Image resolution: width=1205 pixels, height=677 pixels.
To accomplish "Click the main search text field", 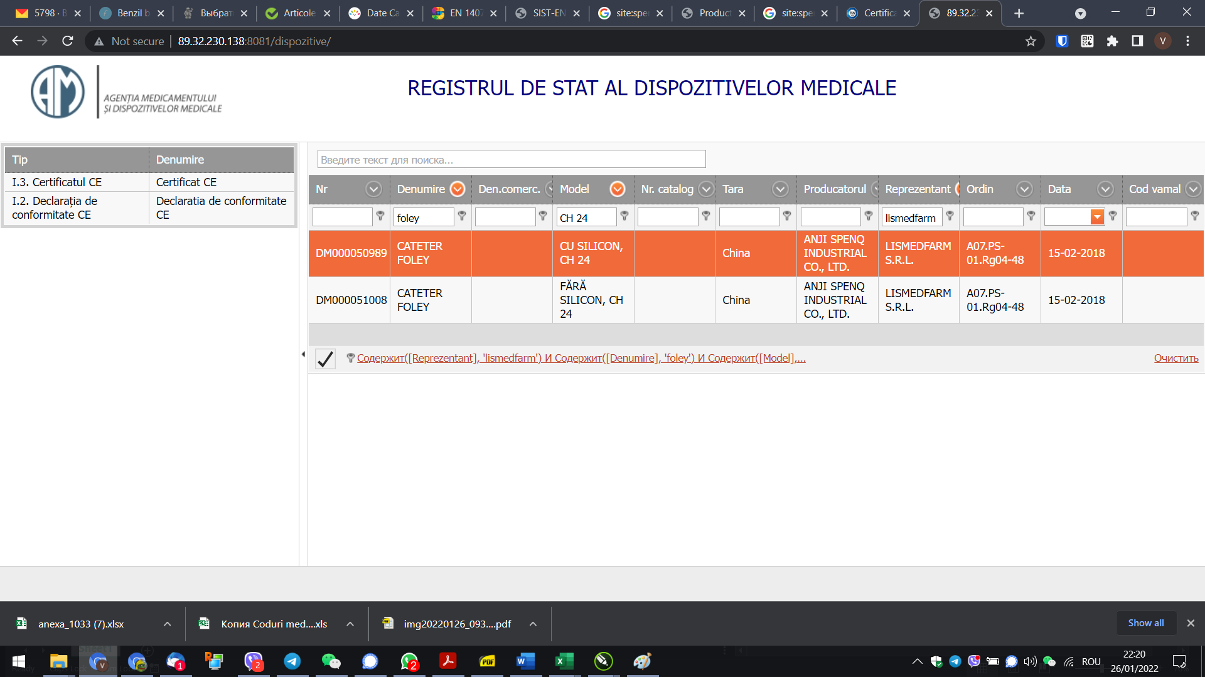I will pos(511,159).
